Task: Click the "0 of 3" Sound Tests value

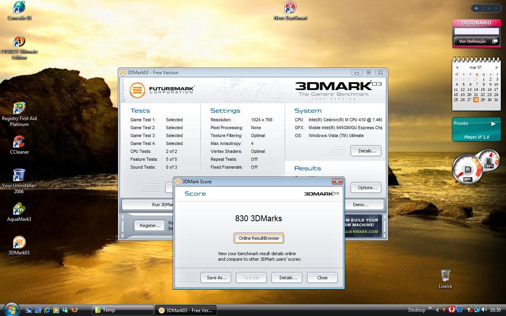Action: coord(172,167)
